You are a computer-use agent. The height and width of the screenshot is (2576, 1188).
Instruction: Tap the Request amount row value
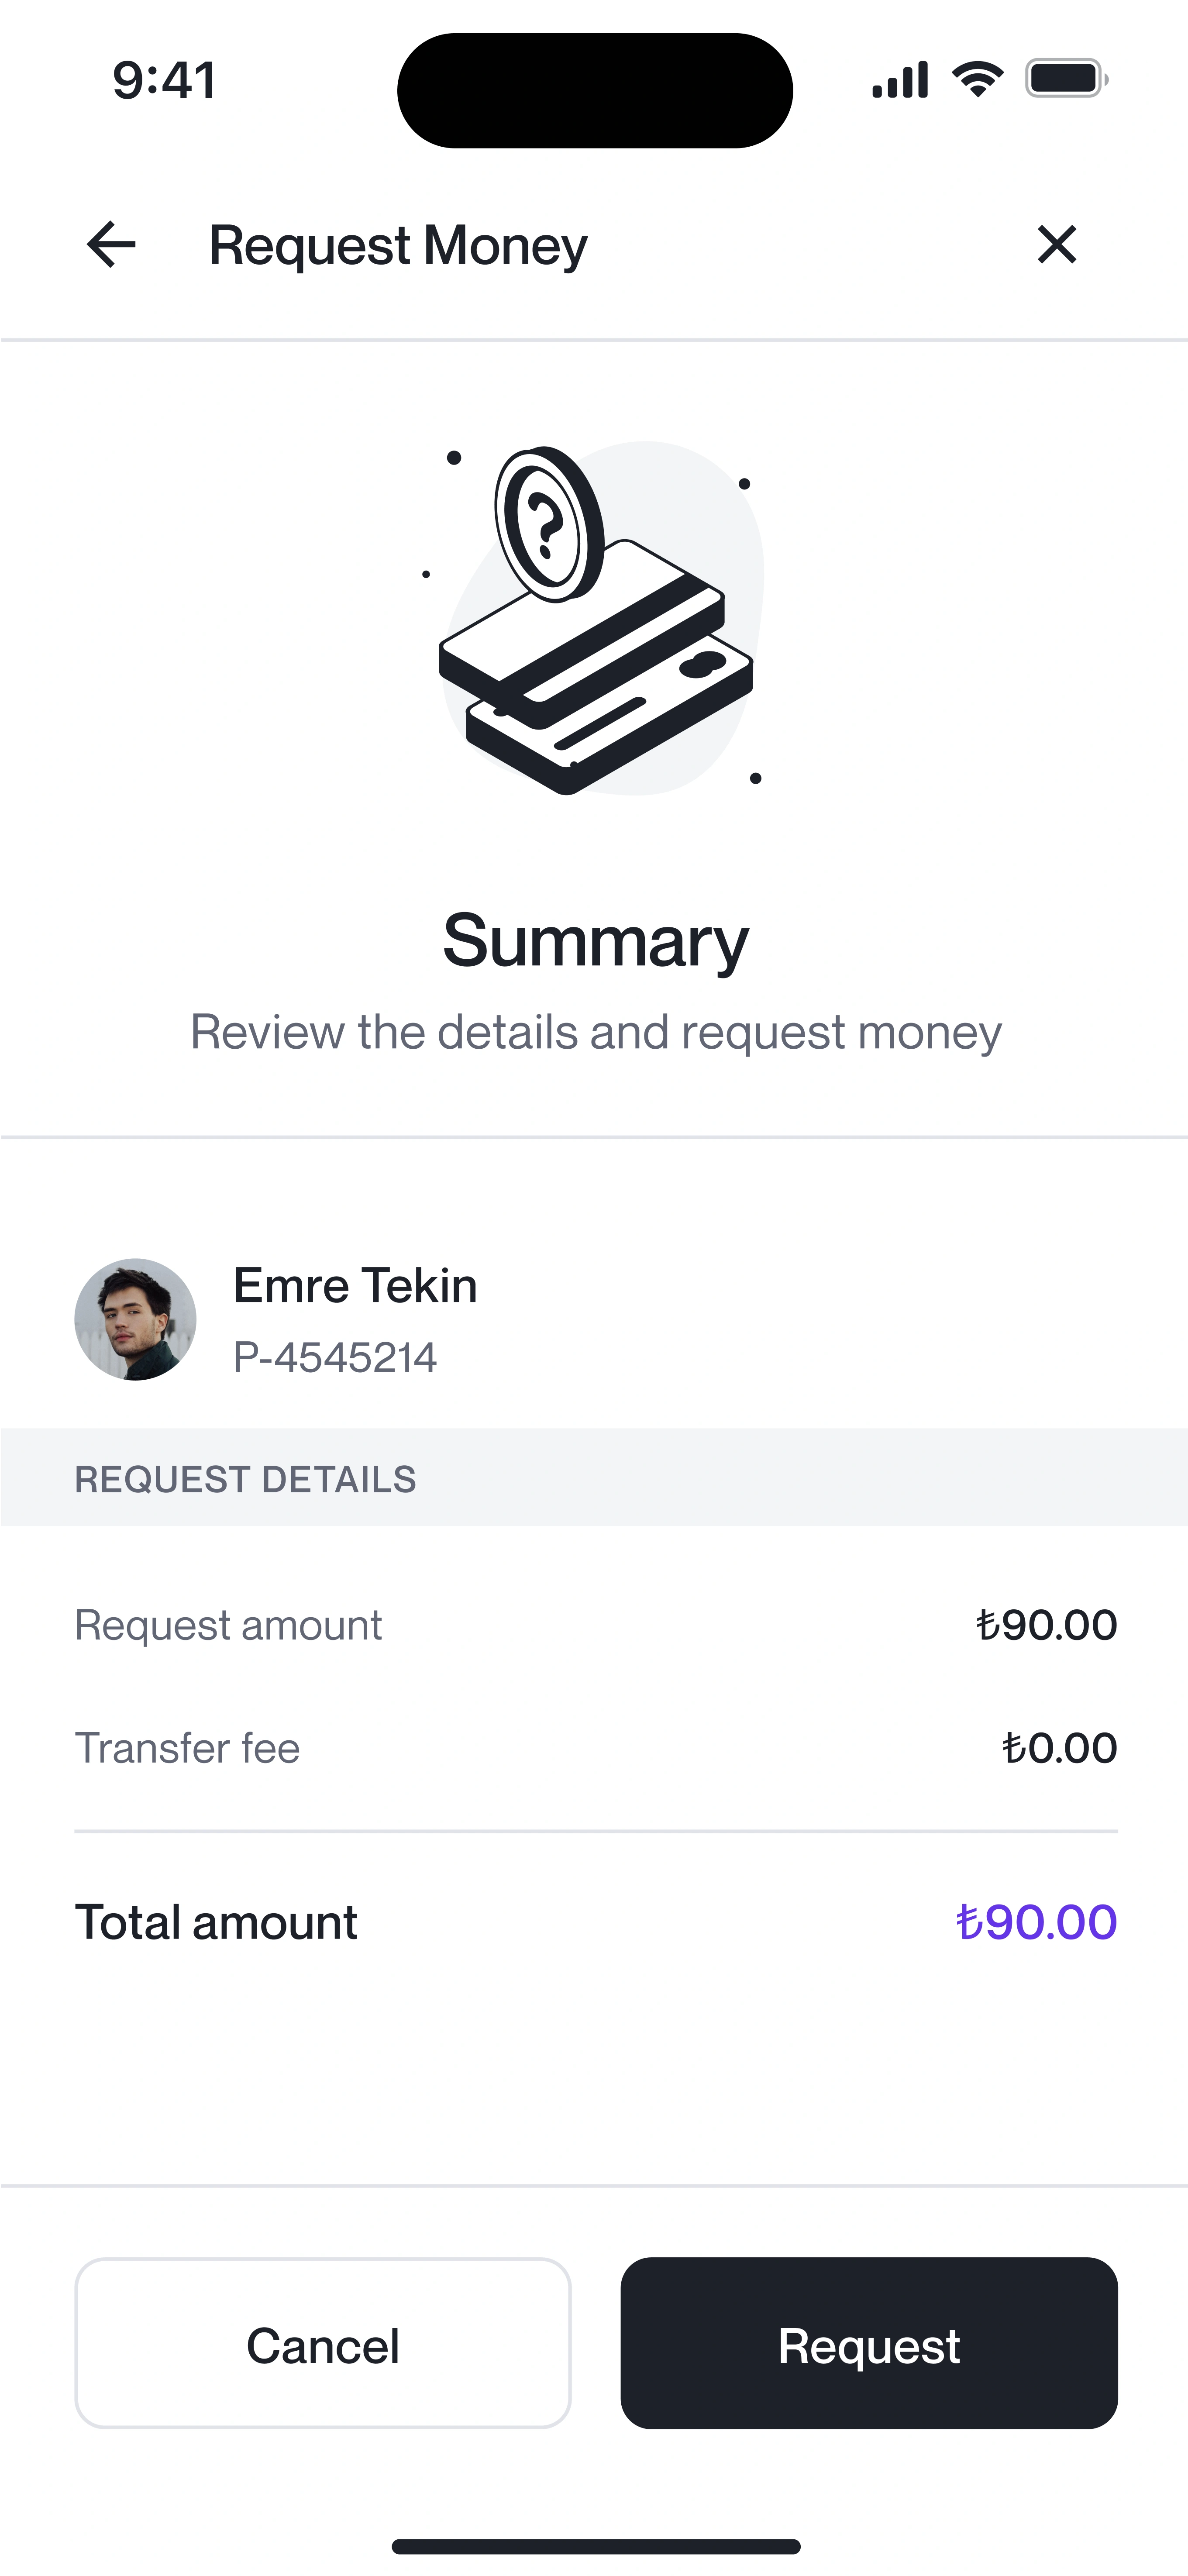point(1046,1625)
